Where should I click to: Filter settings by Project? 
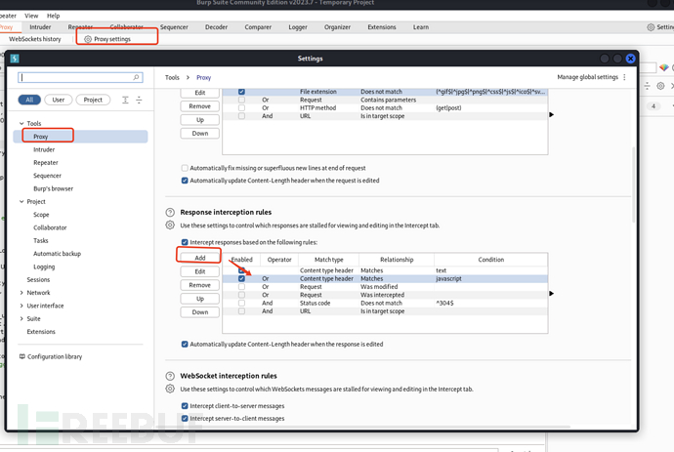[93, 100]
